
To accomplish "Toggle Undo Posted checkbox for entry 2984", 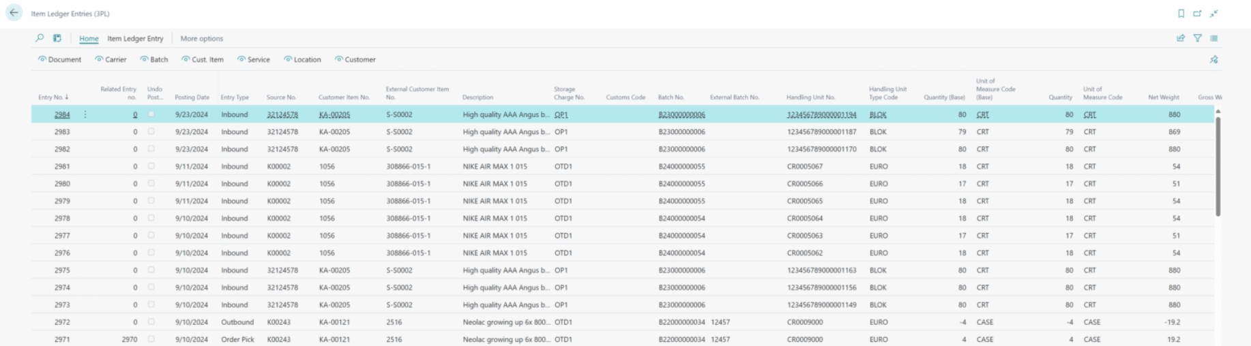I will 151,114.
